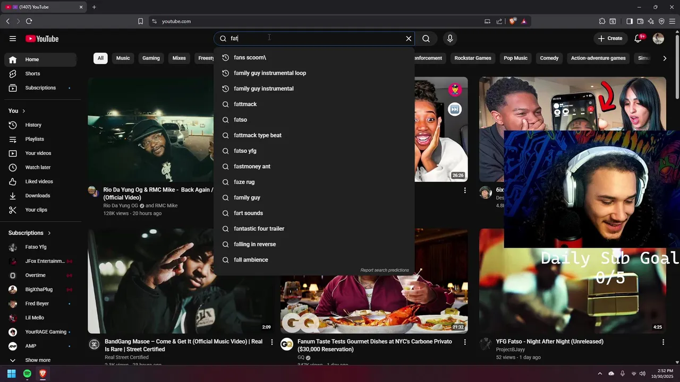This screenshot has height=382, width=680.
Task: Open Subscriptions in sidebar
Action: click(40, 88)
